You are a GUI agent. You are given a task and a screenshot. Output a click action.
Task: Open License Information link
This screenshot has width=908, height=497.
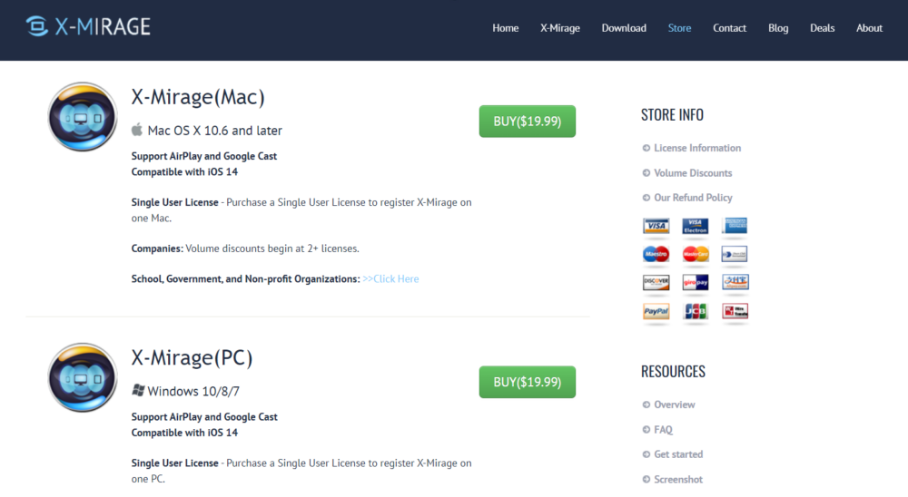697,148
